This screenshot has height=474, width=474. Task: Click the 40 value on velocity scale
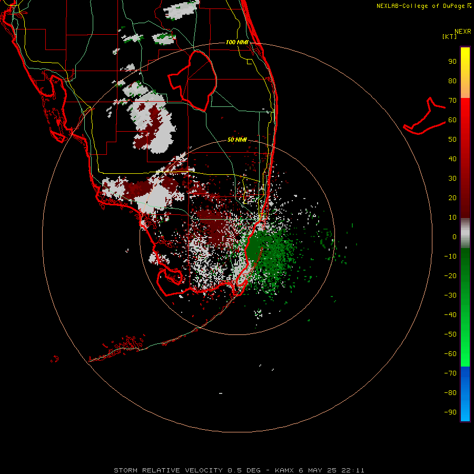(452, 159)
